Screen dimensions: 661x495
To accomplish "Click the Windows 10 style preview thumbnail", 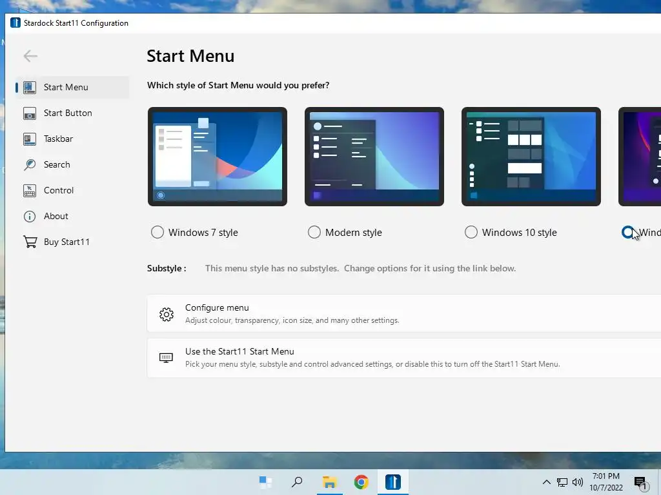I will (x=531, y=157).
